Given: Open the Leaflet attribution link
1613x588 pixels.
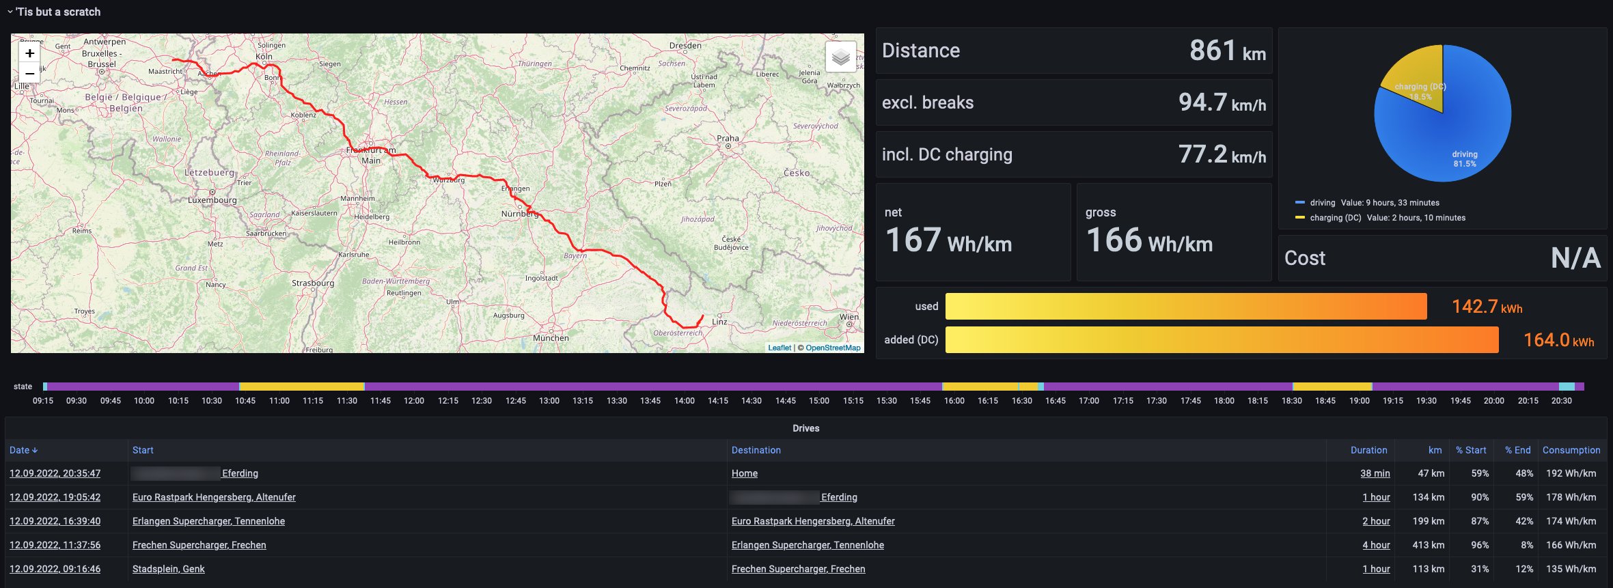Looking at the screenshot, I should 779,348.
